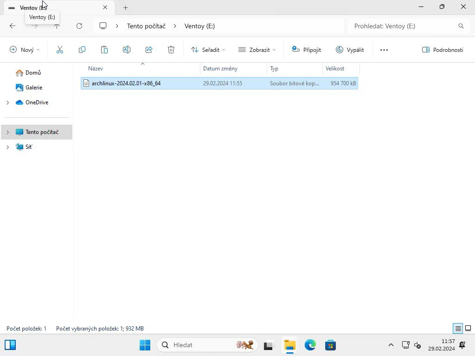The width and height of the screenshot is (475, 356).
Task: Click the Copy icon in toolbar
Action: [x=82, y=50]
